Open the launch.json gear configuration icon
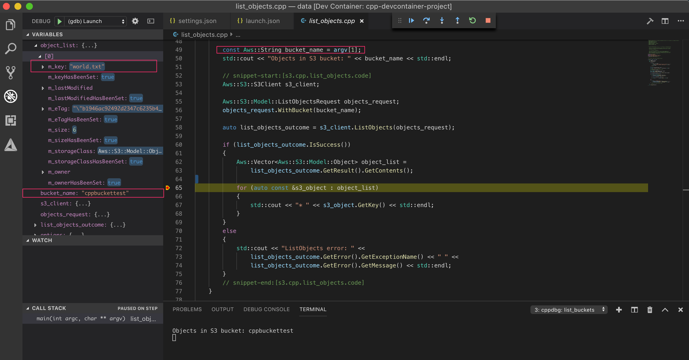This screenshot has height=360, width=689. pos(135,21)
